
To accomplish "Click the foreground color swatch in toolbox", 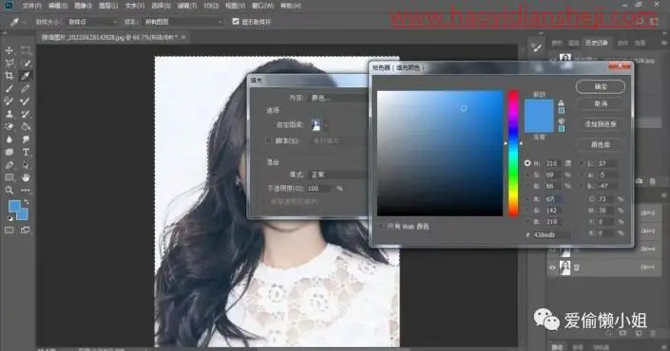I will point(14,207).
